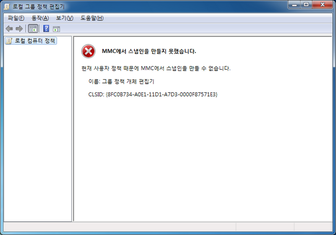Open the 동작(A) menu
This screenshot has height=235, width=336.
click(40, 18)
